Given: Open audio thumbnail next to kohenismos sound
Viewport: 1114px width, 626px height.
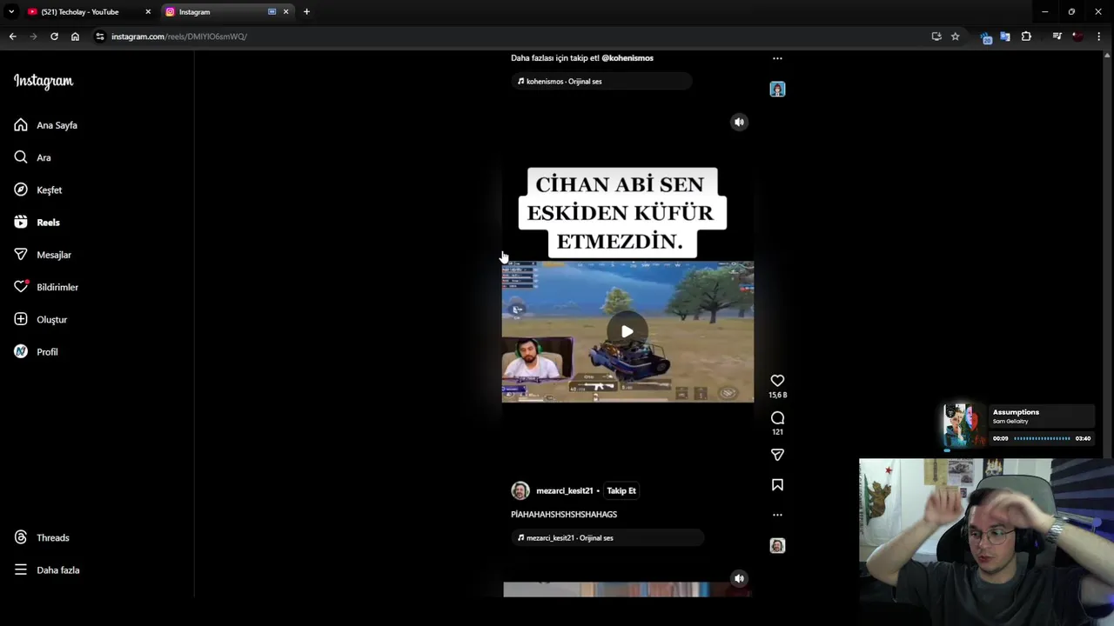Looking at the screenshot, I should 777,89.
